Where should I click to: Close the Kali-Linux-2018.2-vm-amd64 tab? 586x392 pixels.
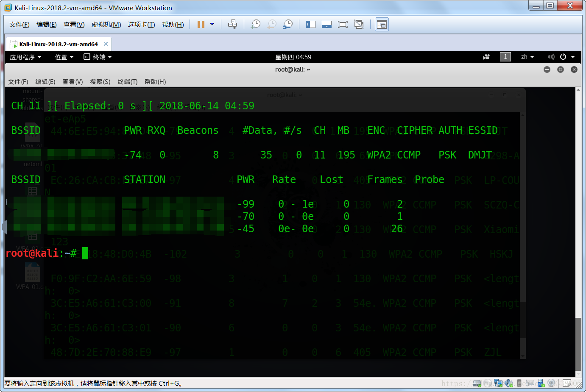coord(106,44)
